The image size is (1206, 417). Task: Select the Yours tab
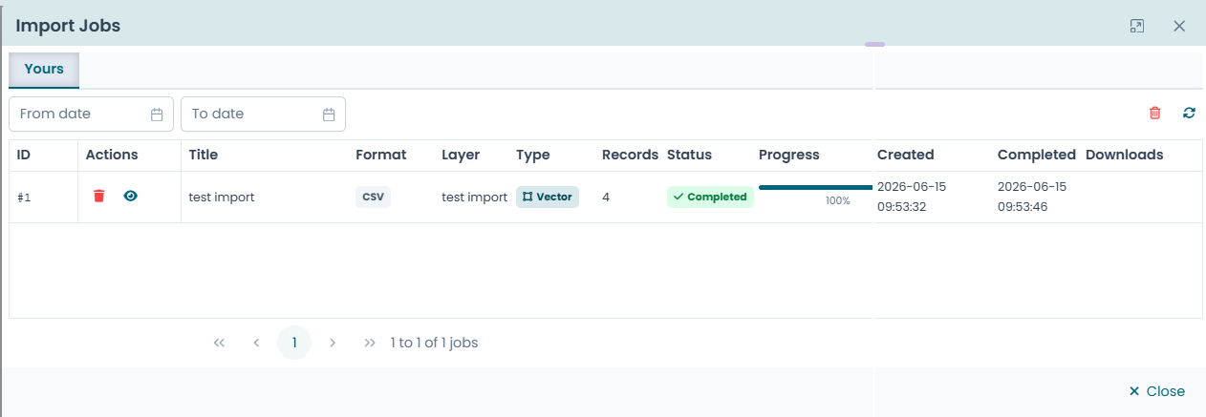[44, 70]
